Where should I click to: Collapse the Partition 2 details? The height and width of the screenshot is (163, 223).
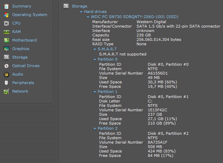point(95,129)
